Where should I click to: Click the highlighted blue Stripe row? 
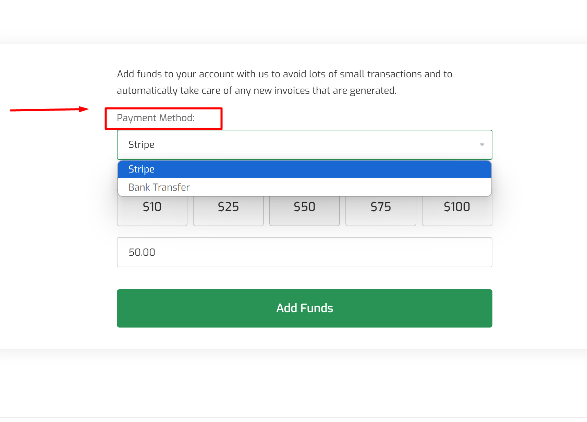[304, 169]
